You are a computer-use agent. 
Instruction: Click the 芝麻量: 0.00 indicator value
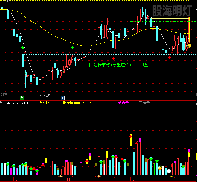tap(128, 103)
